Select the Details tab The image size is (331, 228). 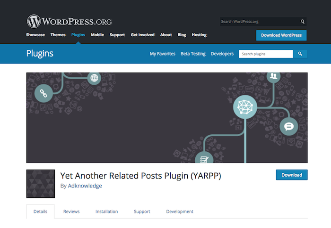[x=40, y=212]
